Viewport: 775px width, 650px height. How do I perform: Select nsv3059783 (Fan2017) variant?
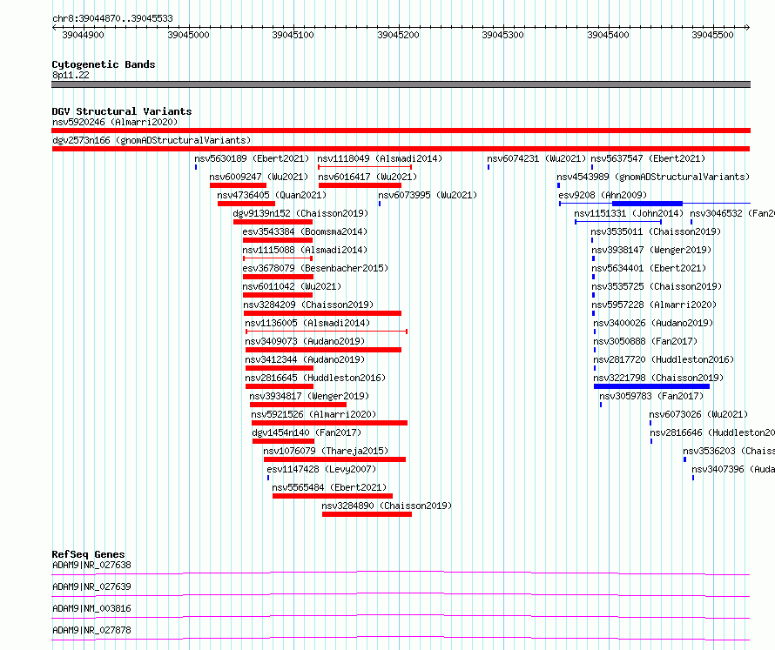pyautogui.click(x=651, y=396)
